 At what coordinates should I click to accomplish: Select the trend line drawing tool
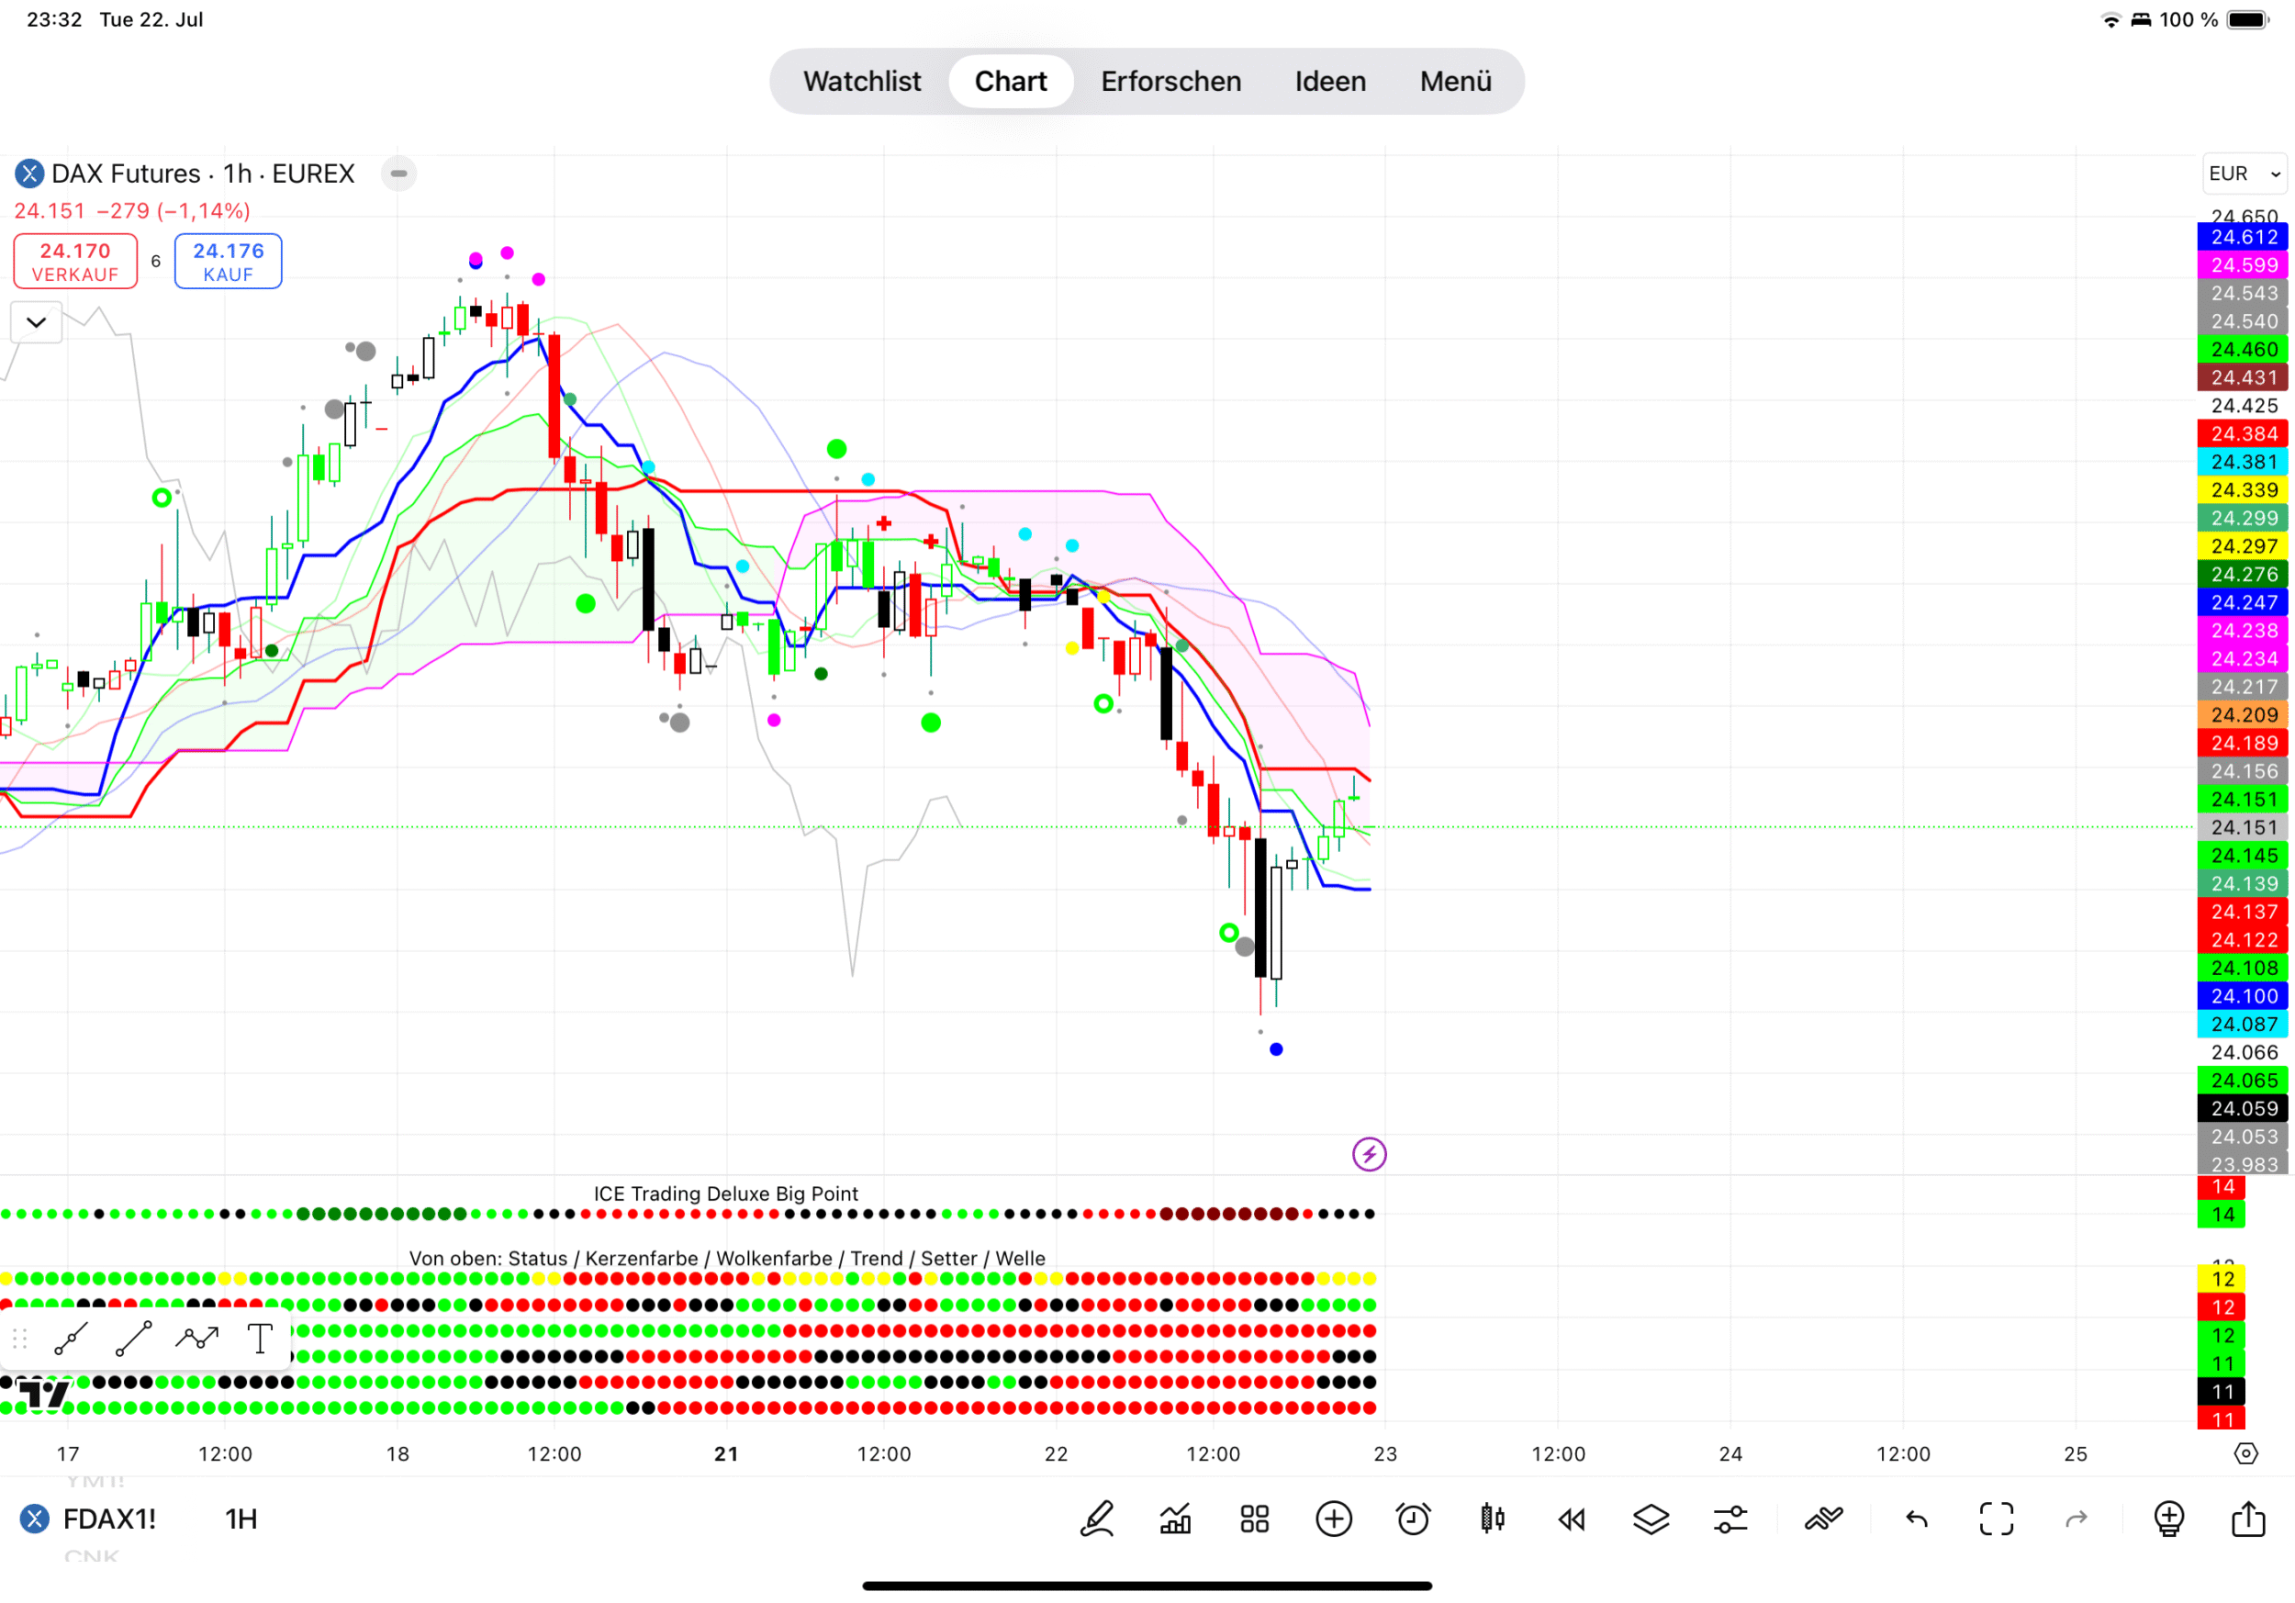pos(133,1340)
